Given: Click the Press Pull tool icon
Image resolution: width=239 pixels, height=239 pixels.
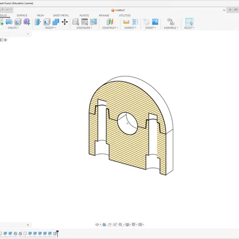Looking at the screenshot, I should (38, 22).
